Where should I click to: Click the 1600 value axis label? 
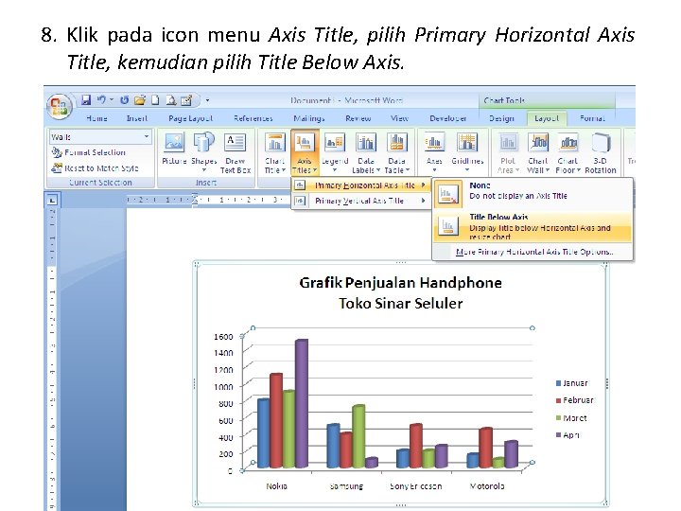click(223, 337)
